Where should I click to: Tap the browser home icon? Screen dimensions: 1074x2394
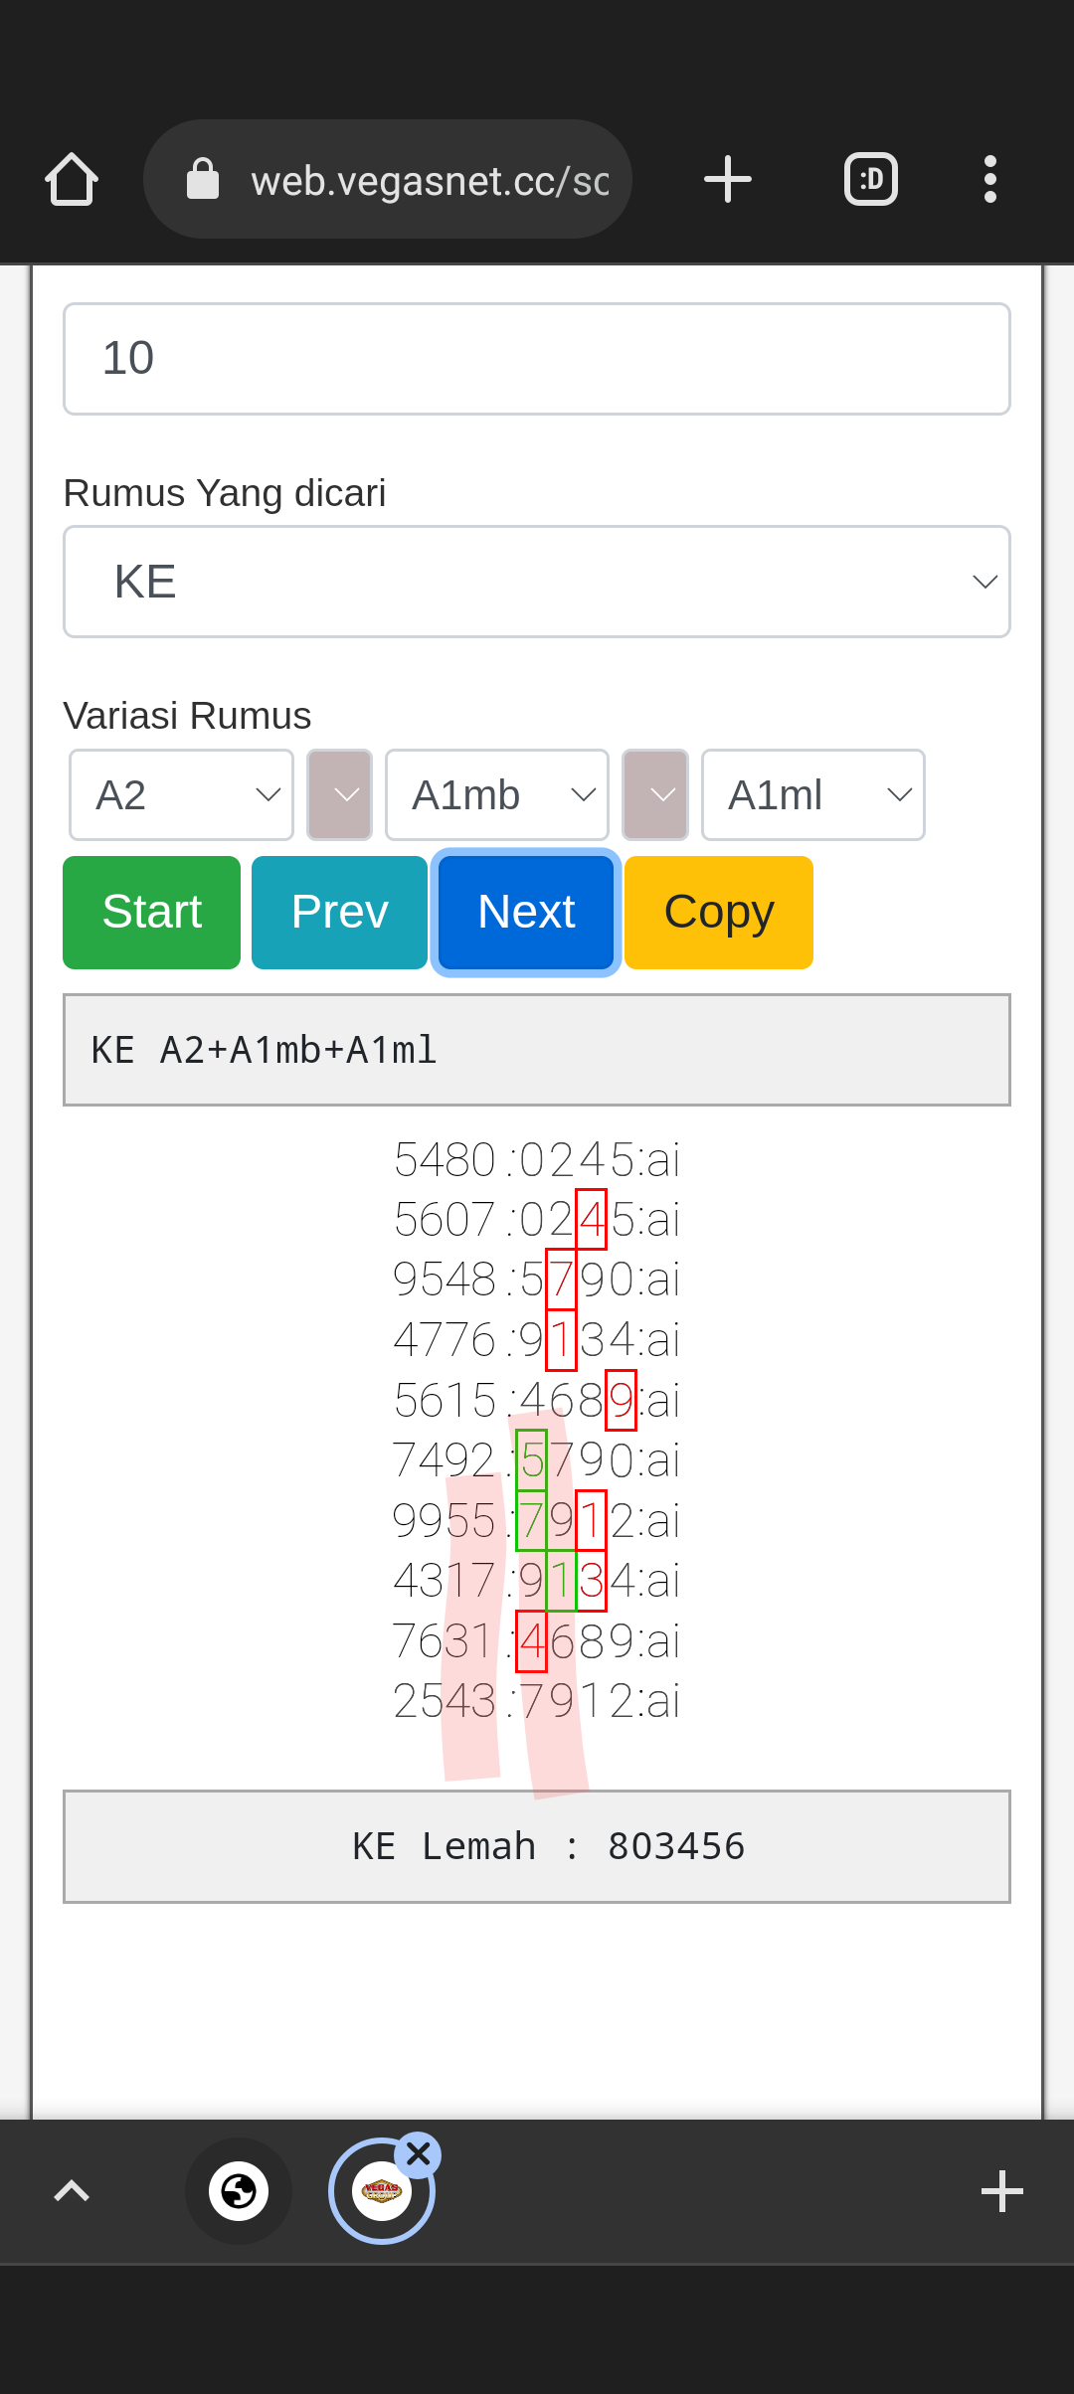click(72, 180)
